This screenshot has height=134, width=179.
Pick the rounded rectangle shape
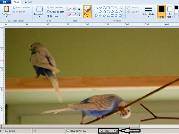coord(112,8)
